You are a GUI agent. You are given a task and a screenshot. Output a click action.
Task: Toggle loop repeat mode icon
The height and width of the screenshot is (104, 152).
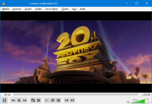pos(53,100)
